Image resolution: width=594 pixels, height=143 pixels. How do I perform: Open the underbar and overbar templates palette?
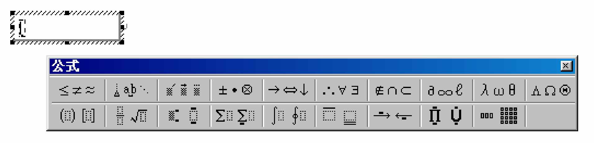(341, 116)
